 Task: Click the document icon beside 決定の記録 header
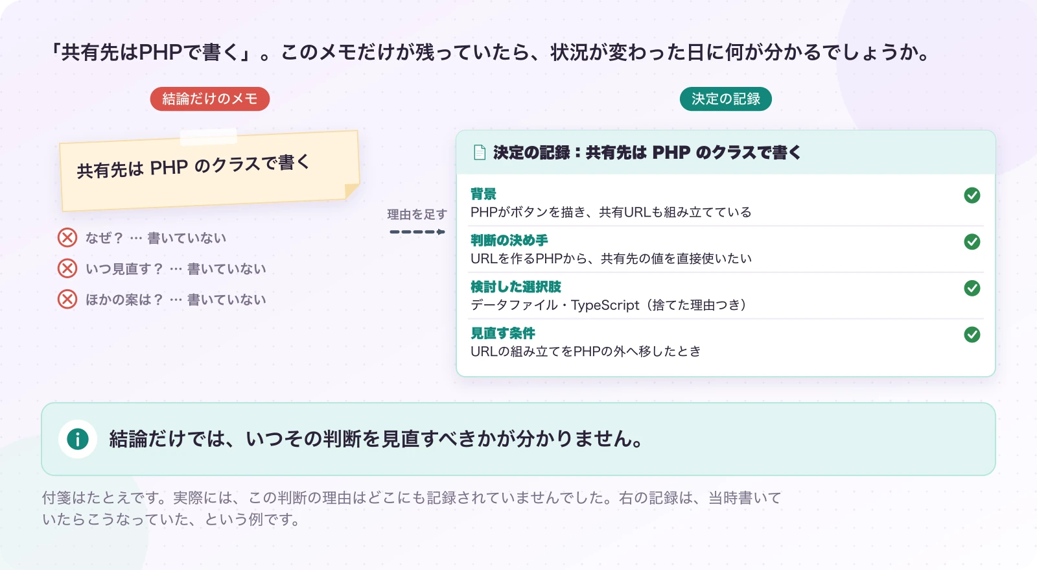[x=480, y=152]
